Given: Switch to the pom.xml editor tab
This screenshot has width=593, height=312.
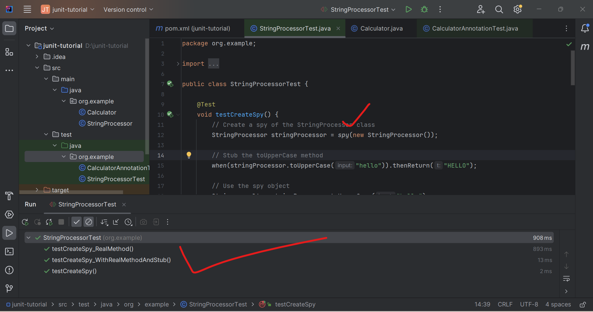Looking at the screenshot, I should (x=197, y=28).
